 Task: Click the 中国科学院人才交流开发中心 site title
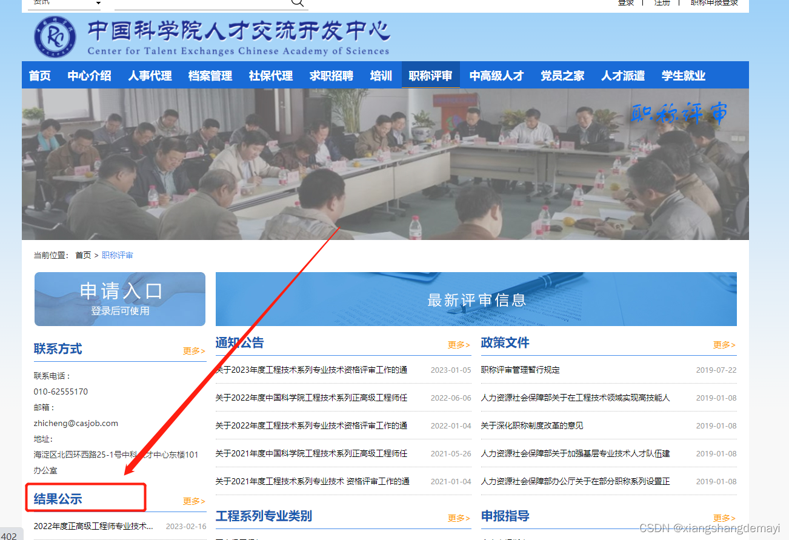pyautogui.click(x=239, y=31)
